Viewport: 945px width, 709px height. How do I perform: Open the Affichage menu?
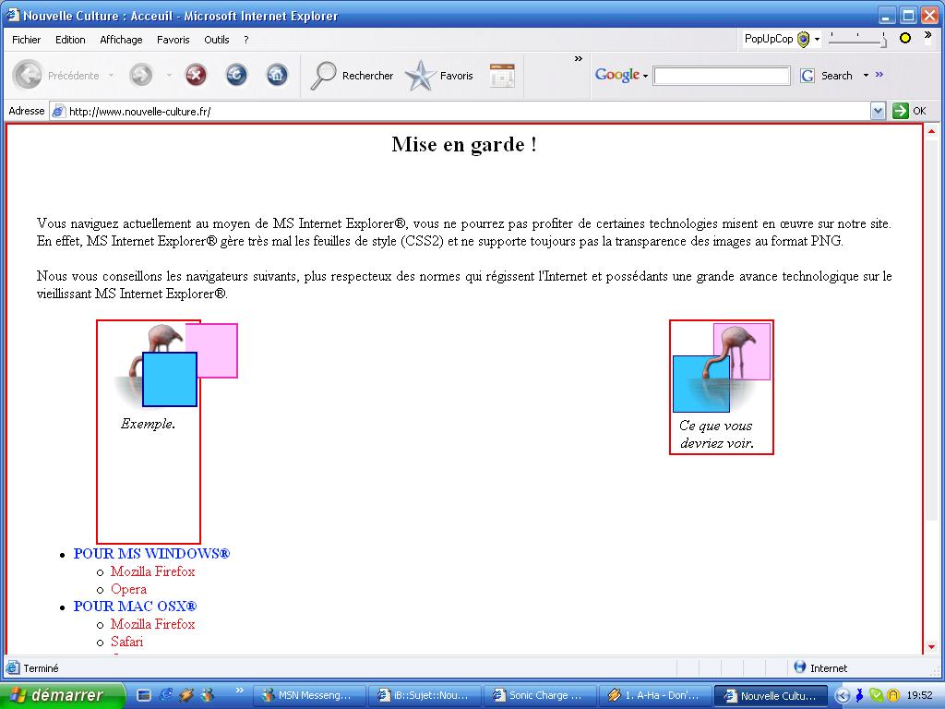[x=121, y=40]
